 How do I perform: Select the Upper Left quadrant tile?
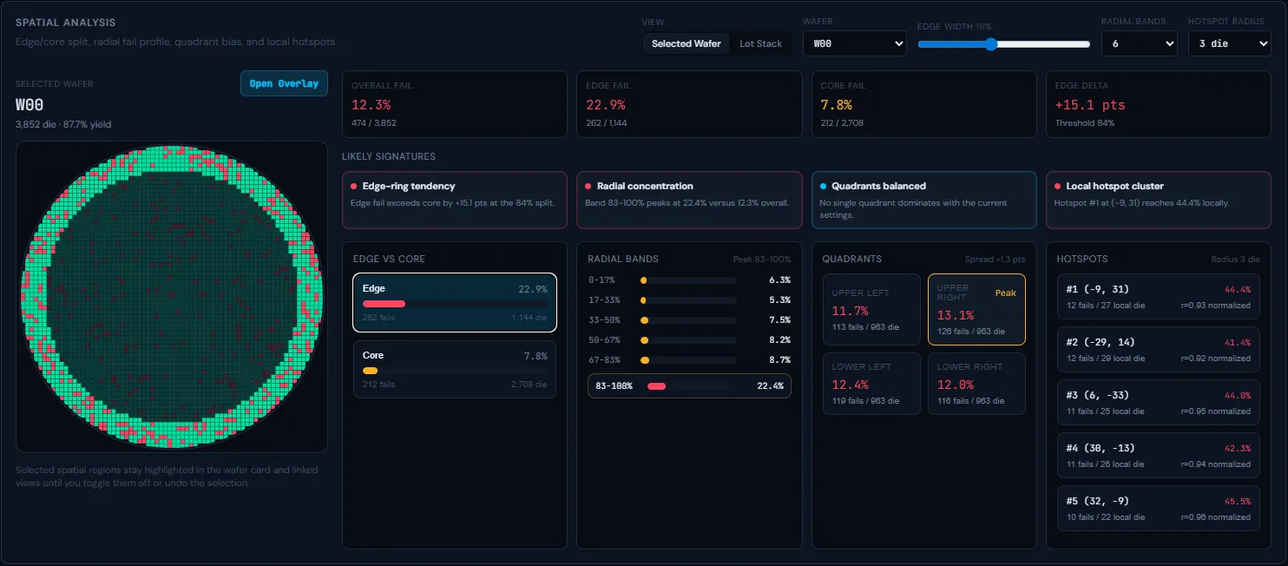click(871, 310)
